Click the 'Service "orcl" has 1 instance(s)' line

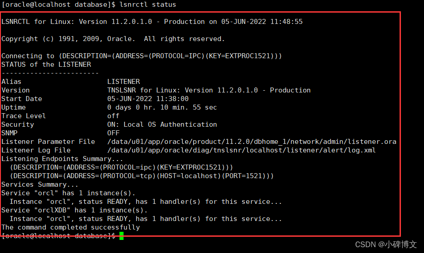tap(68, 193)
